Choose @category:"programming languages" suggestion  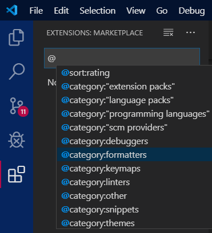pos(134,114)
